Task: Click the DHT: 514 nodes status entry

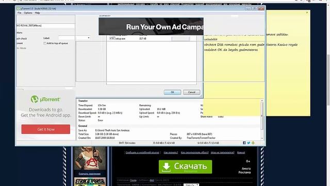Action: (x=127, y=143)
